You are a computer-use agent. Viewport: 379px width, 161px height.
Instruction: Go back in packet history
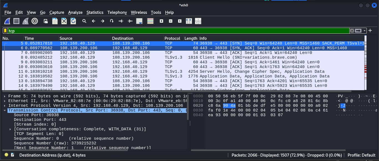click(94, 21)
